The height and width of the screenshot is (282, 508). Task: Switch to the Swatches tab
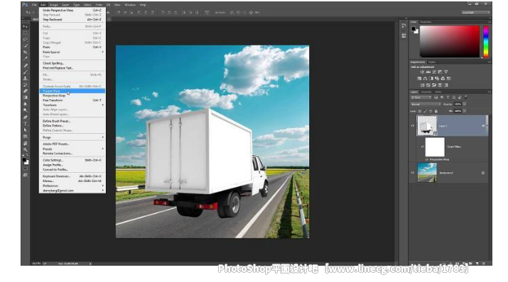point(426,22)
